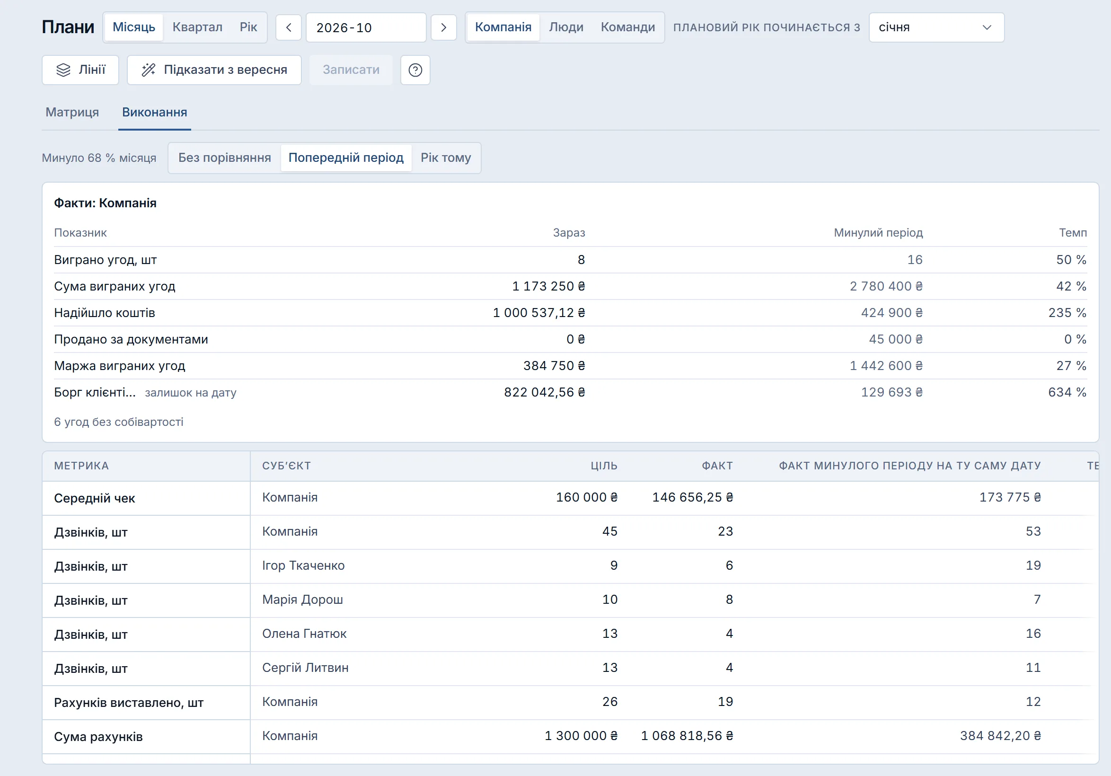The height and width of the screenshot is (776, 1111).
Task: Choose Попередній період comparison mode
Action: (x=345, y=158)
